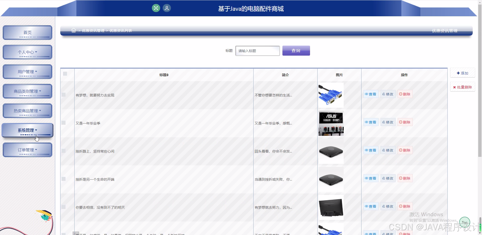Delete the 挫折路上，坚持常在心间 entry

tap(405, 150)
